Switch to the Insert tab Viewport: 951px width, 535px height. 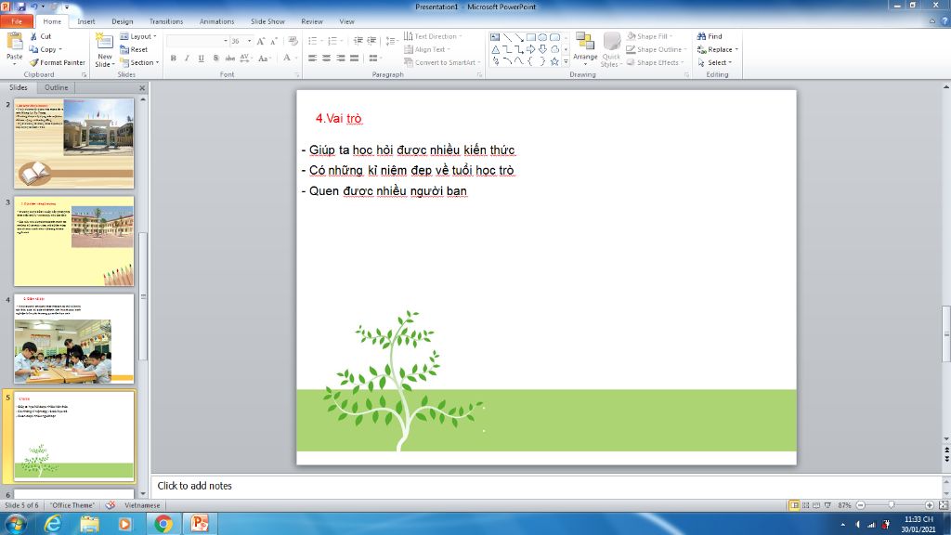tap(86, 21)
